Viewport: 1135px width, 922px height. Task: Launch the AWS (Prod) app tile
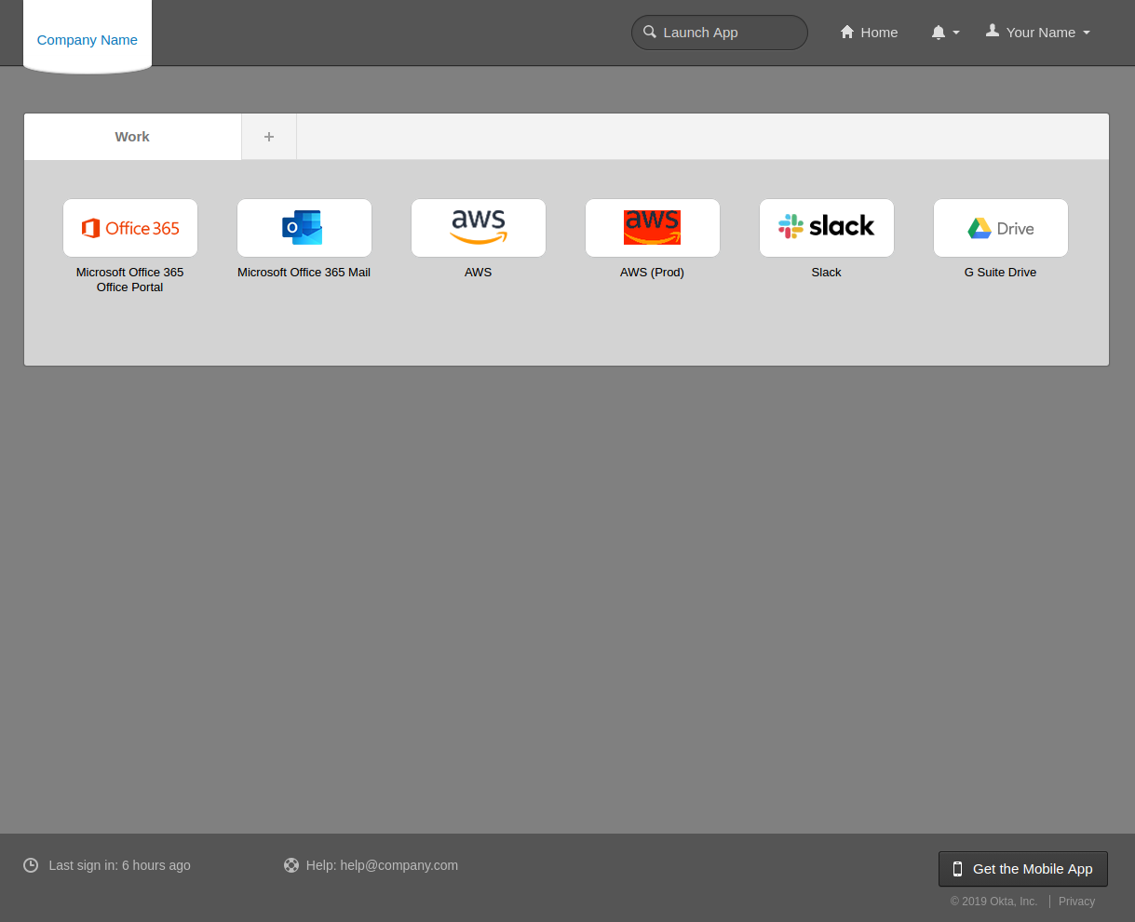653,228
